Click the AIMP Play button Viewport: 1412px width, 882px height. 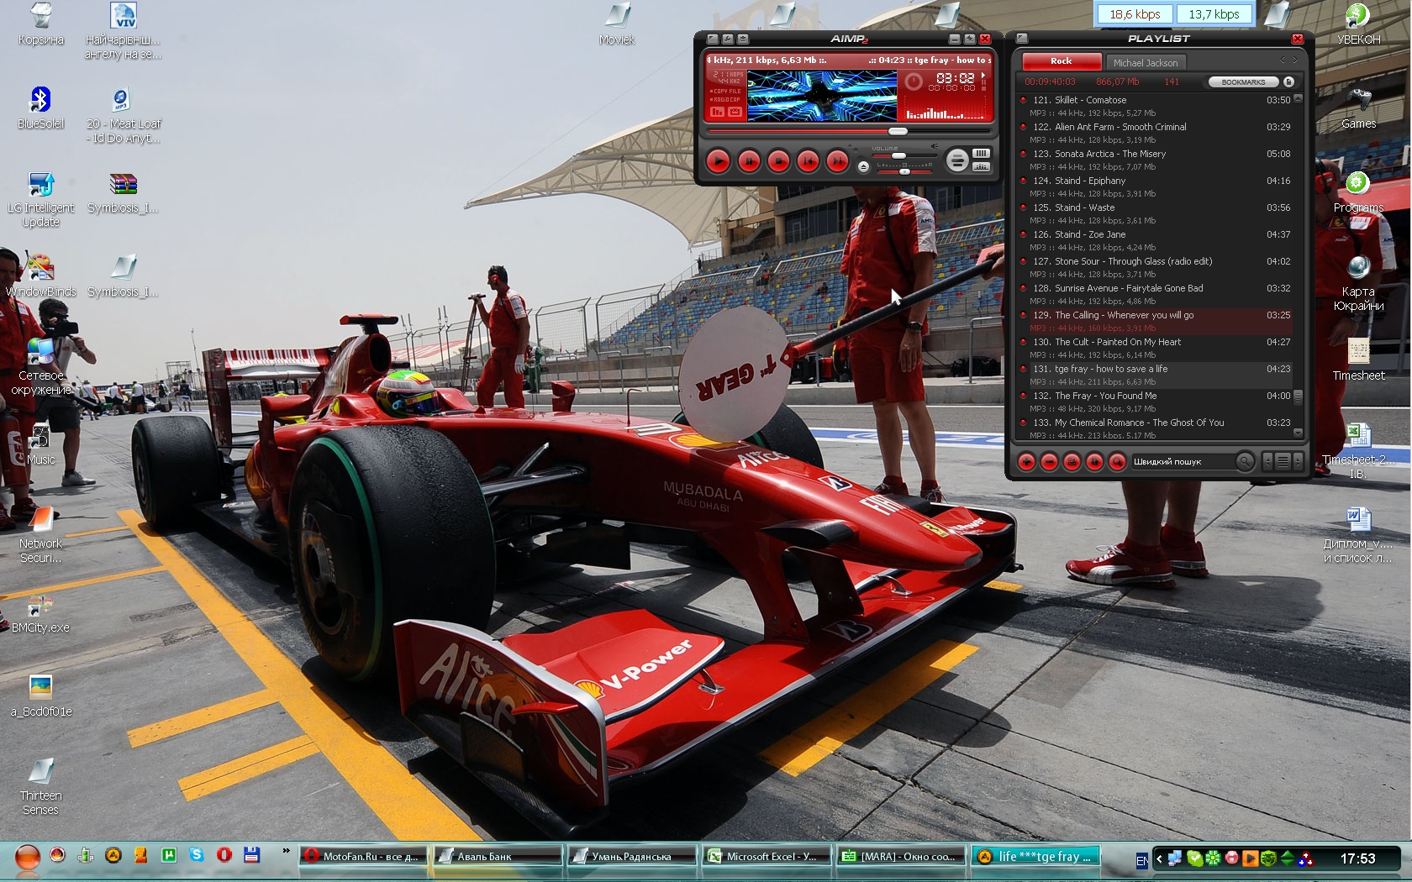click(x=718, y=161)
